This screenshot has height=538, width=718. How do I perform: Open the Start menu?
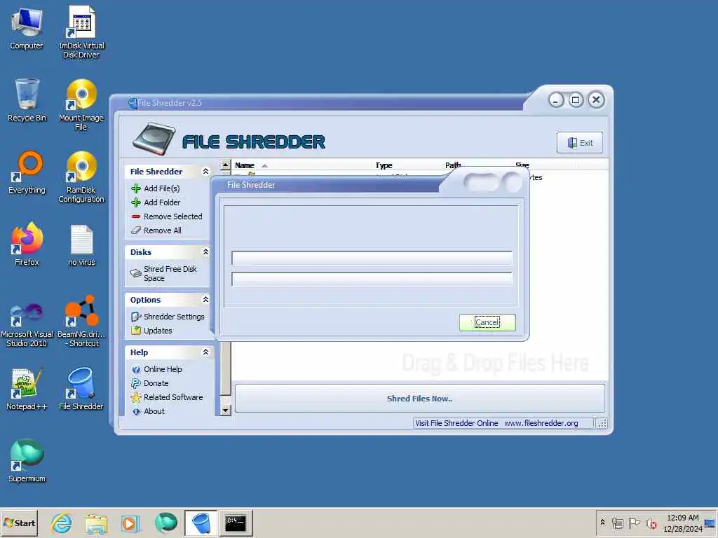click(x=19, y=523)
